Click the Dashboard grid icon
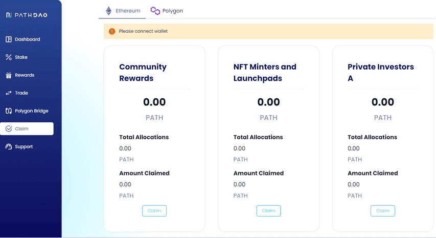Screen dimensions: 436x238 pyautogui.click(x=9, y=39)
